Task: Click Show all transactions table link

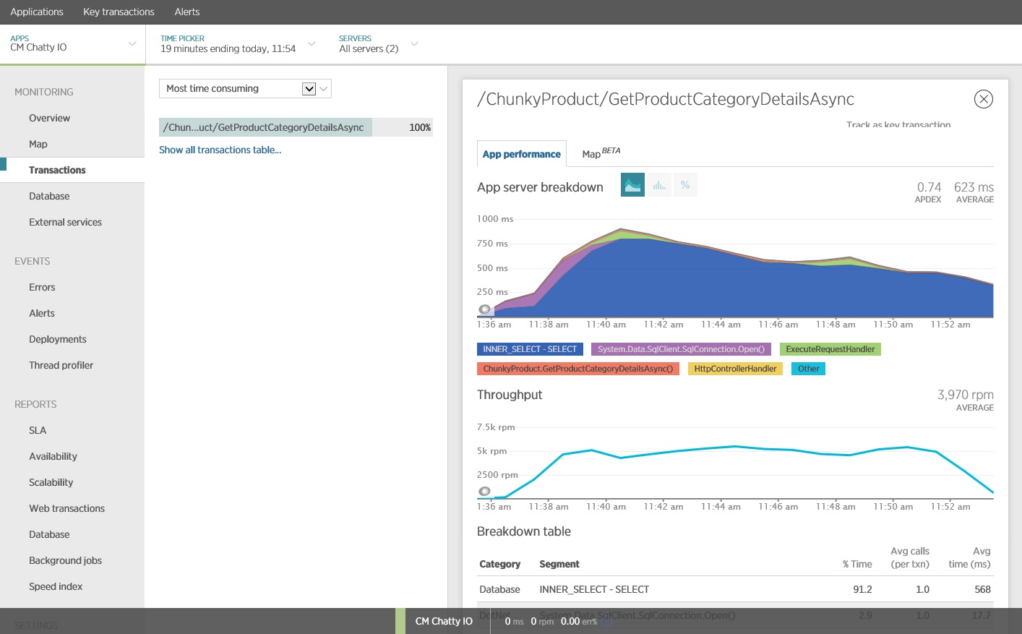Action: click(220, 150)
